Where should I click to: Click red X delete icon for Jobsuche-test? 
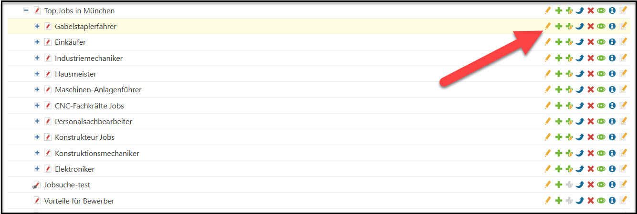click(x=590, y=185)
